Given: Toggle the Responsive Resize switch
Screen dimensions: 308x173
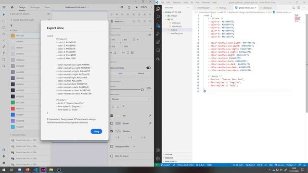Looking at the screenshot, I should 149,68.
